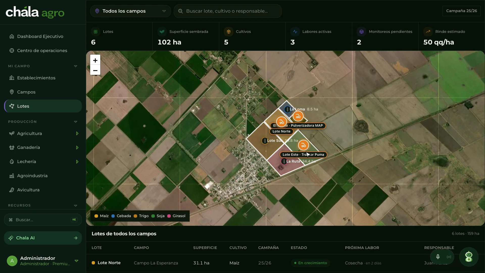Click the tractor marker for Lote Este

[x=303, y=145]
